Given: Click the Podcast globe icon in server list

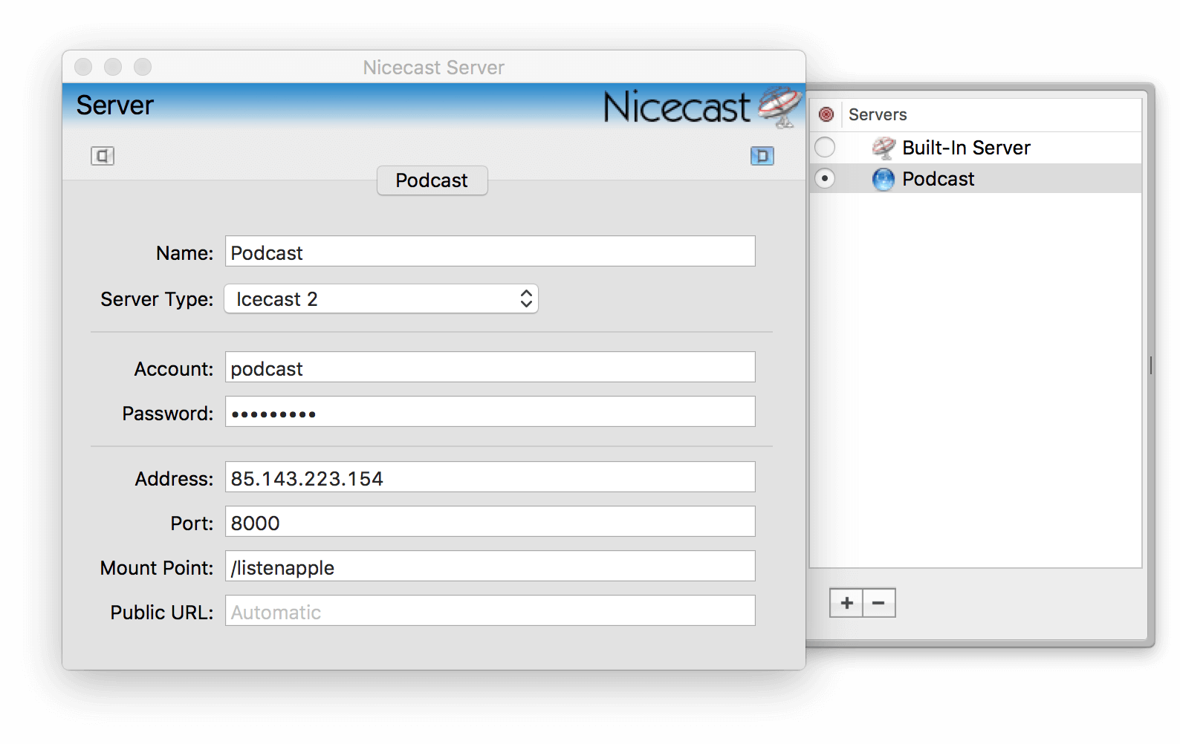Looking at the screenshot, I should (884, 179).
